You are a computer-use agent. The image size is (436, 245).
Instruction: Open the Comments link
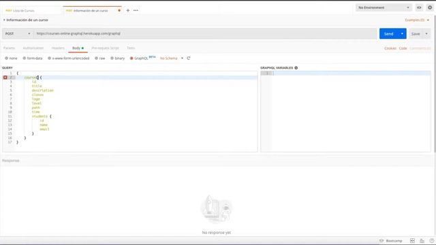420,48
